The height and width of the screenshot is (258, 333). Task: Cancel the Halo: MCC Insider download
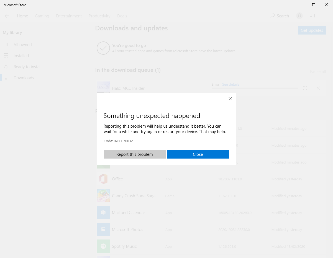[x=318, y=88]
